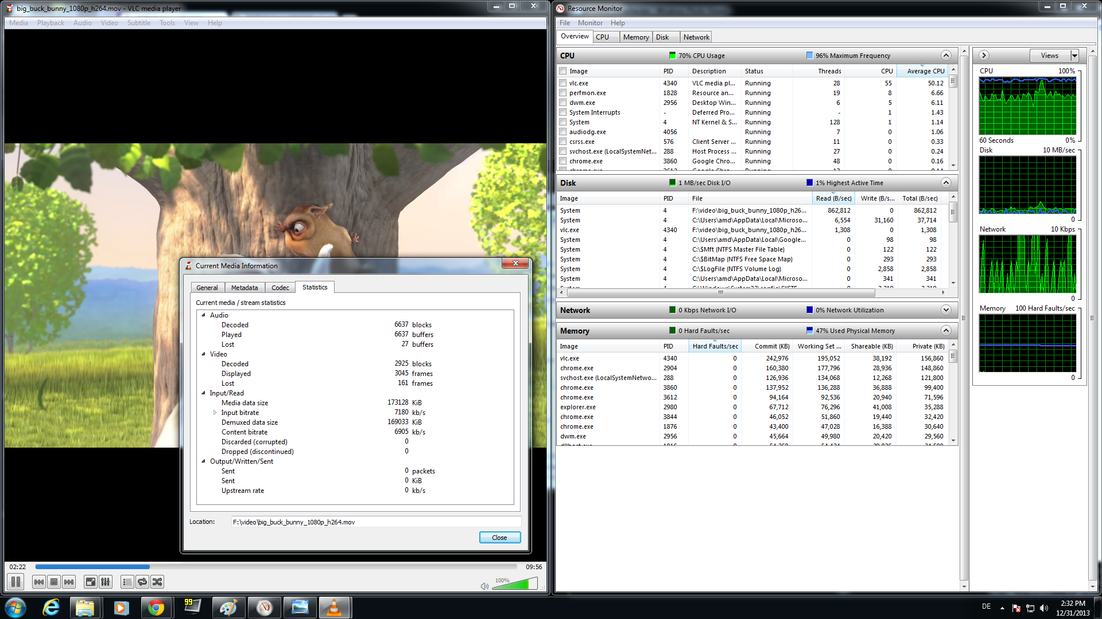Viewport: 1102px width, 619px height.
Task: Switch to Resource Monitor Memory tab
Action: (x=636, y=37)
